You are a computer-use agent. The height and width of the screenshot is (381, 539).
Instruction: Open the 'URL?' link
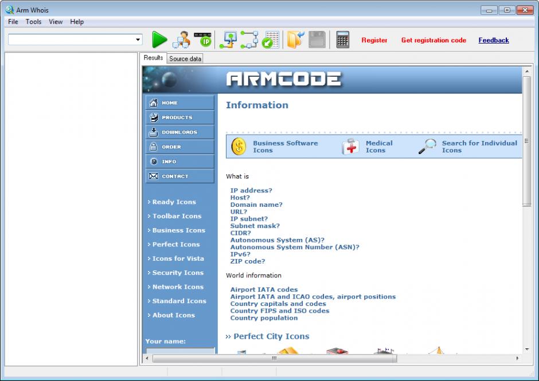(239, 211)
